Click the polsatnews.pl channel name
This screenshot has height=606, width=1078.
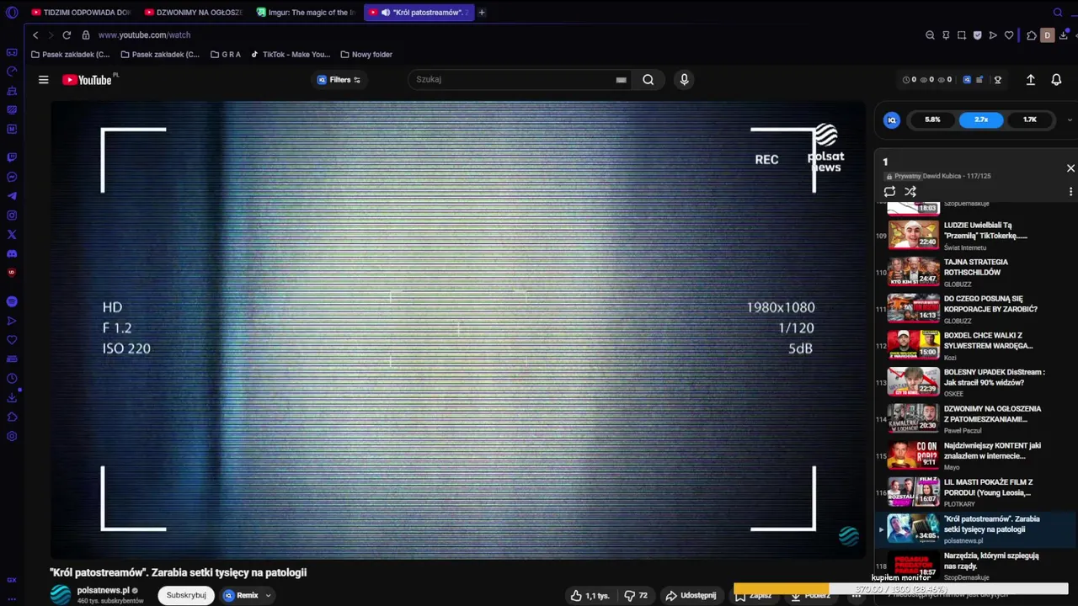pos(103,590)
